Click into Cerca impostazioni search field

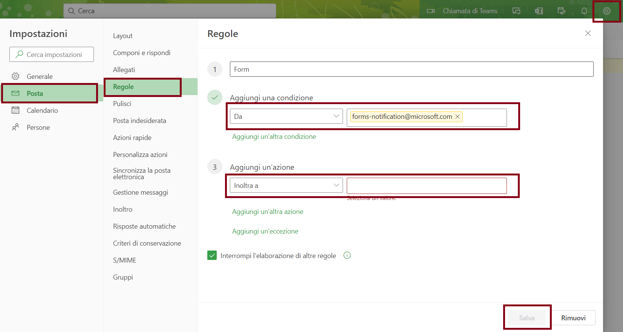[x=52, y=54]
